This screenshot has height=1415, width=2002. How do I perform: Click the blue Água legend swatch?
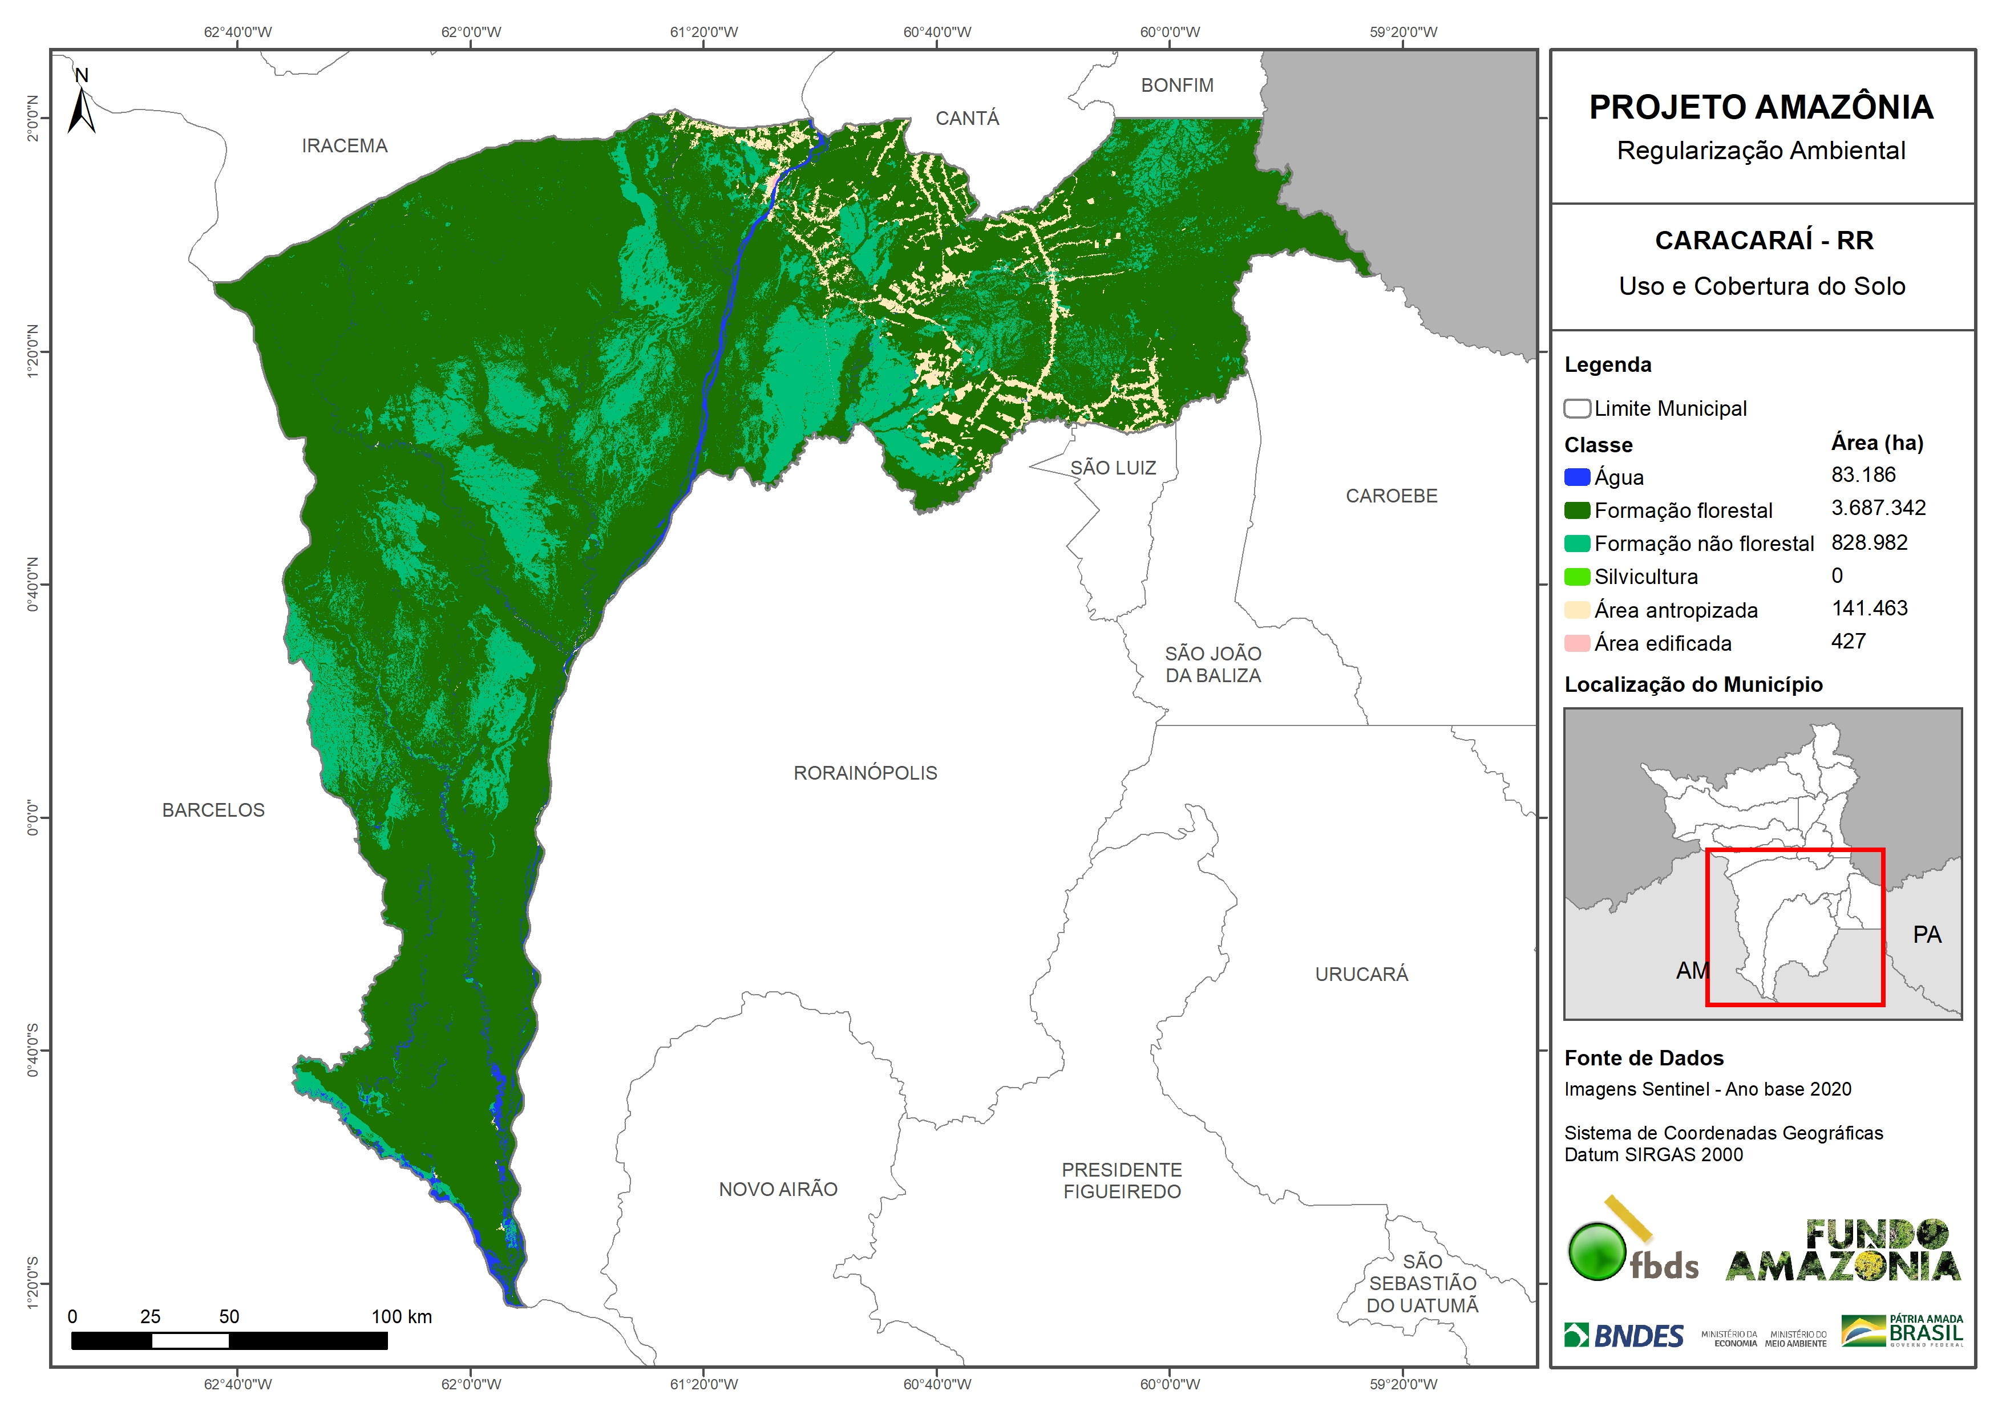pyautogui.click(x=1576, y=477)
